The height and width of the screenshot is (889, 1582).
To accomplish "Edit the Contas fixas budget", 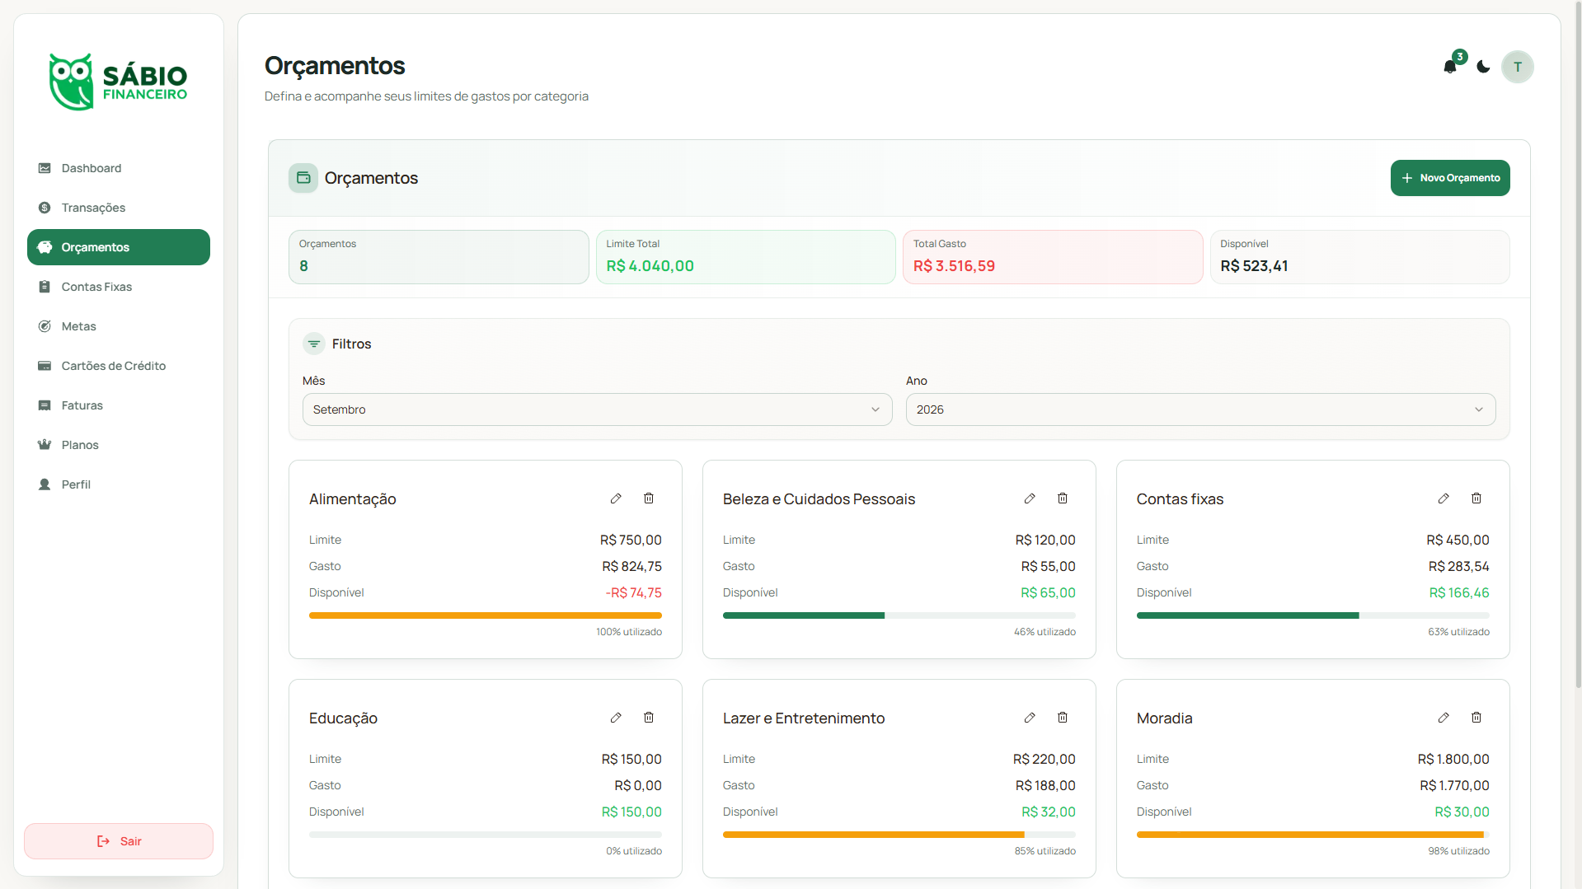I will pyautogui.click(x=1444, y=498).
